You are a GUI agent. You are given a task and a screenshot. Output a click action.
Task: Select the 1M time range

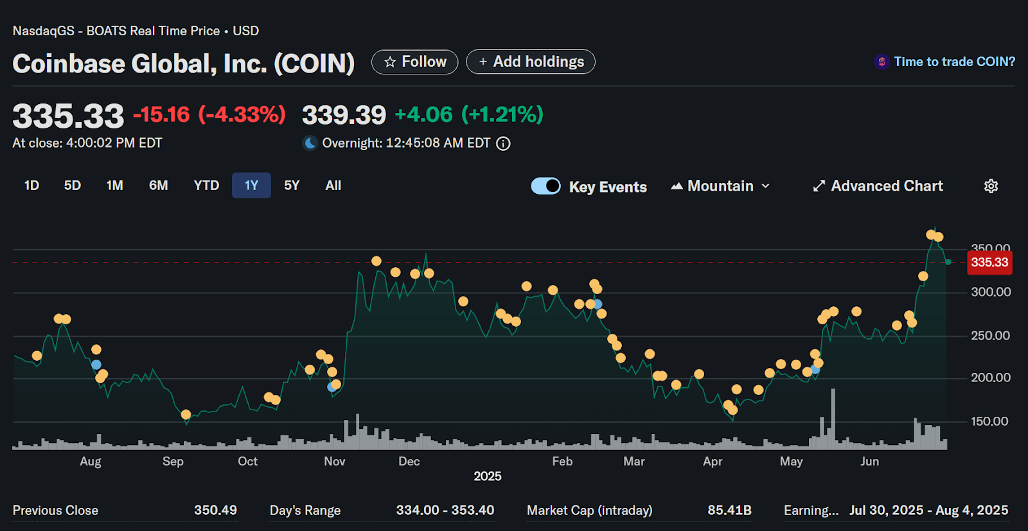click(115, 186)
